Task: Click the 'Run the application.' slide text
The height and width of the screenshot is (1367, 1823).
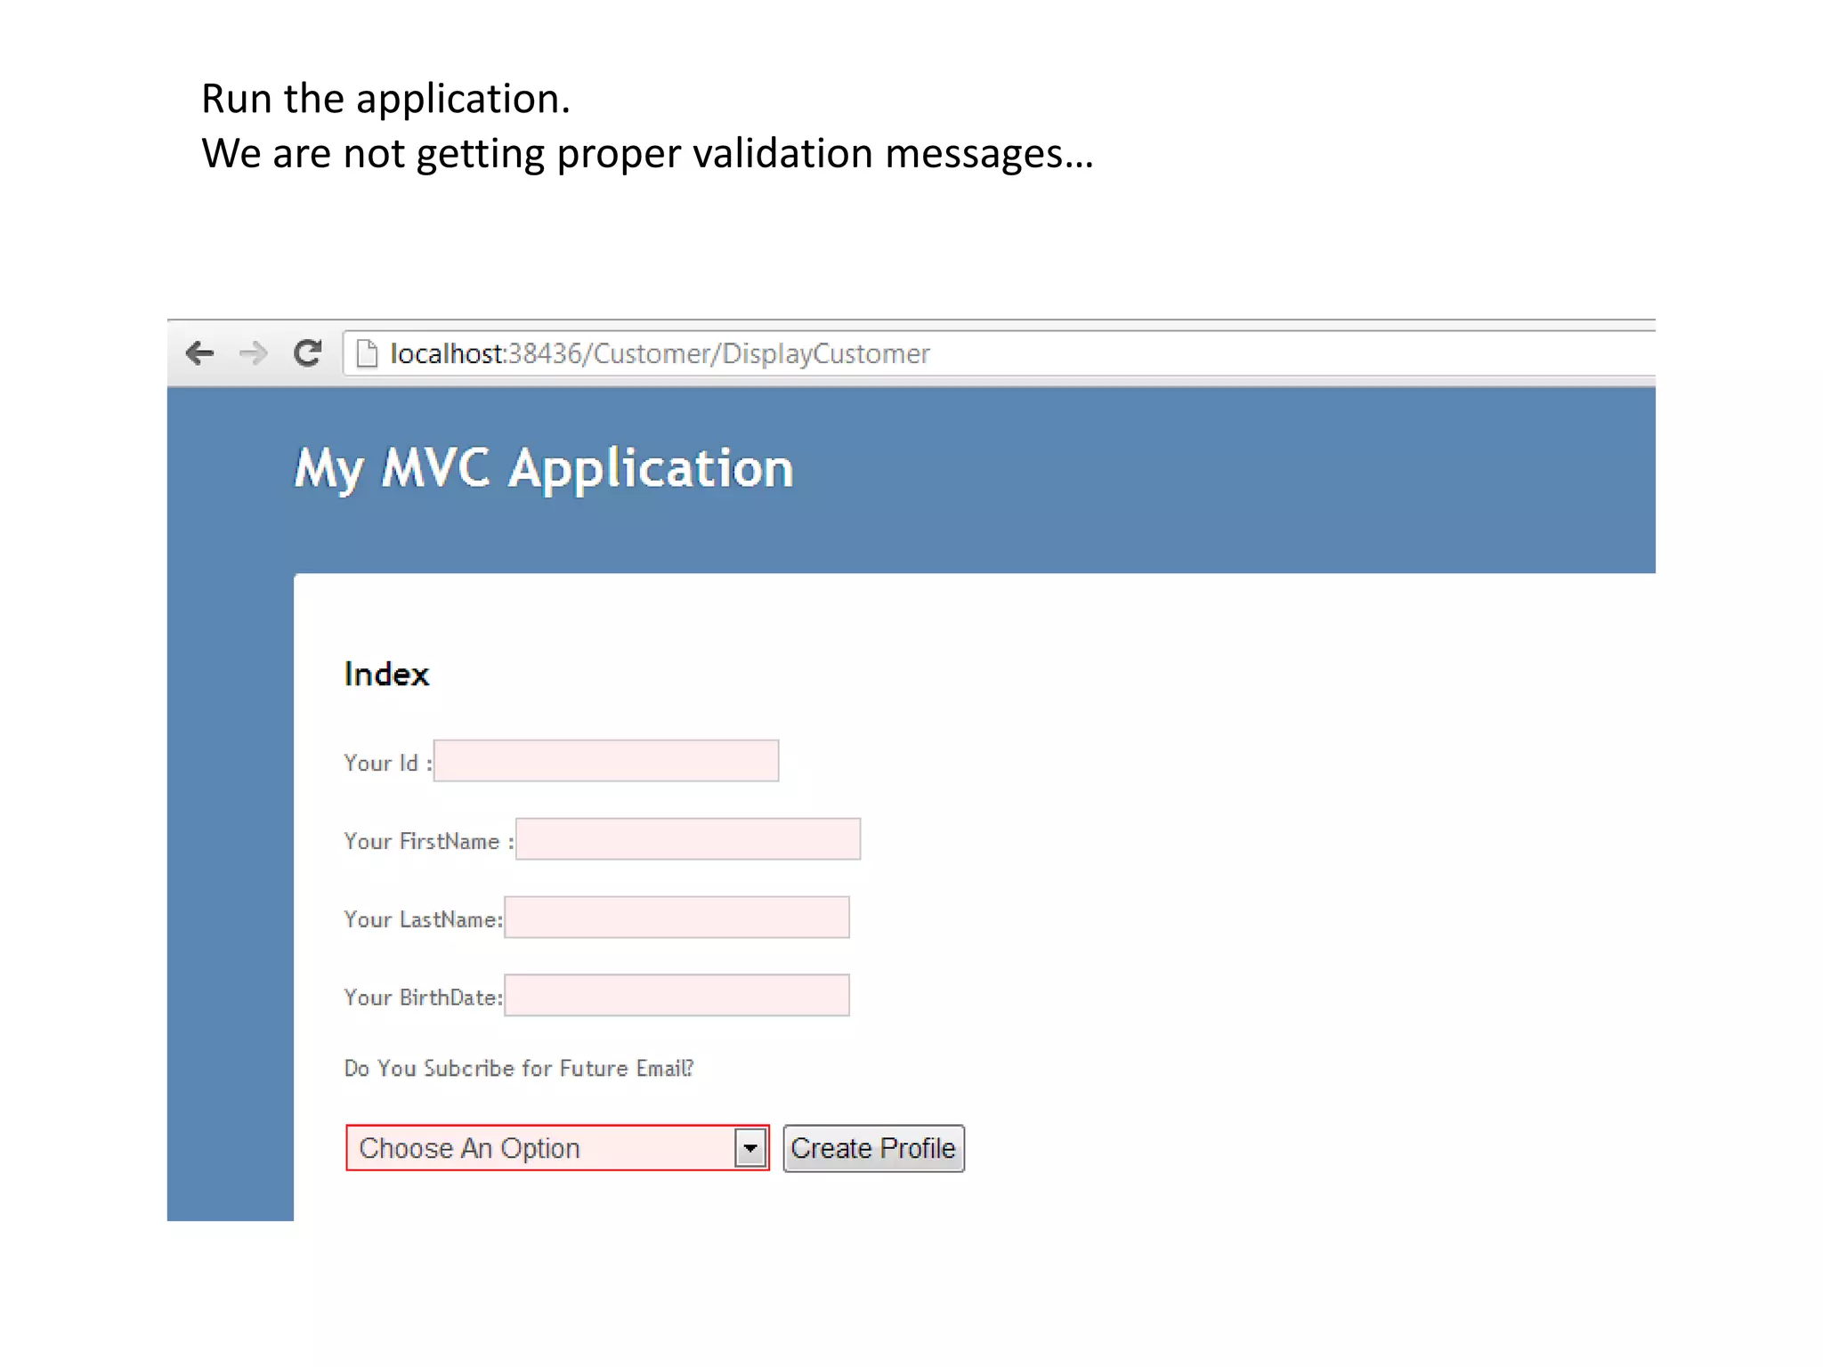Action: 385,99
